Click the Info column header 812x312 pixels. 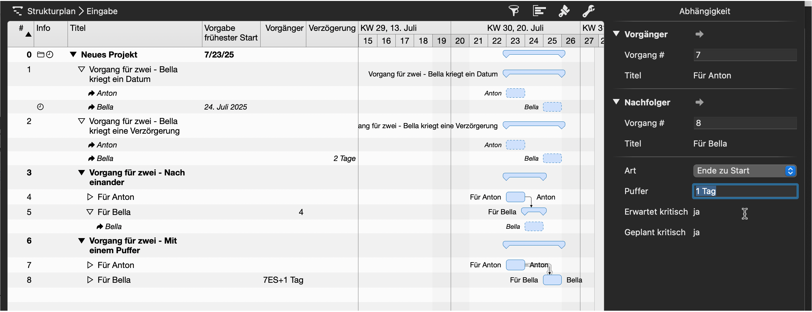[51, 34]
